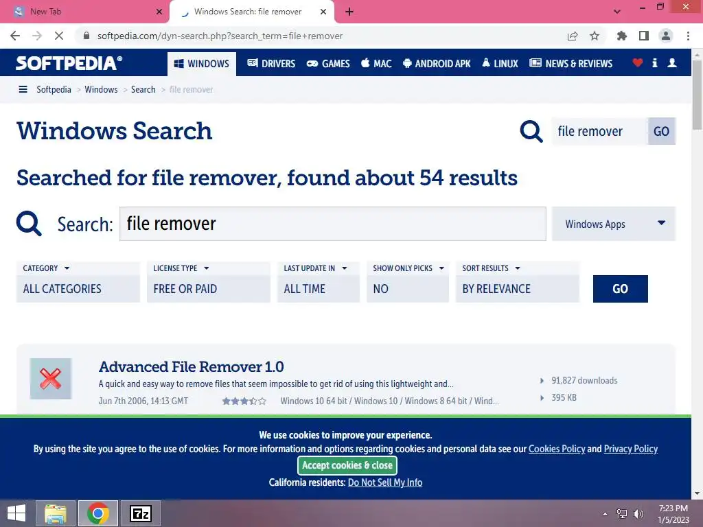Screen dimensions: 703x527
Task: Click the magnifier icon next to top search box
Action: (531, 131)
